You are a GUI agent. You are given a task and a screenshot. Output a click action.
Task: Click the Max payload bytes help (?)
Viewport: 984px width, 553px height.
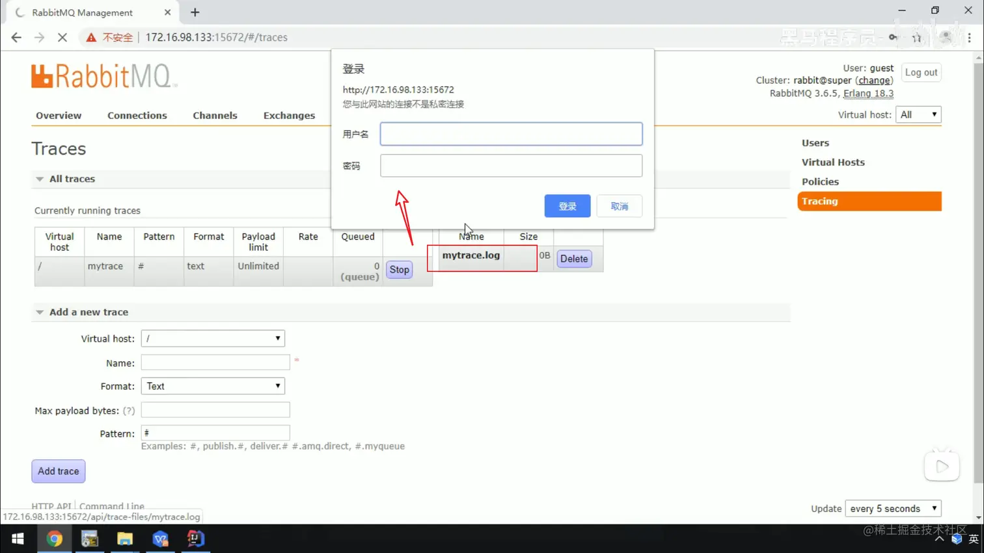click(129, 411)
